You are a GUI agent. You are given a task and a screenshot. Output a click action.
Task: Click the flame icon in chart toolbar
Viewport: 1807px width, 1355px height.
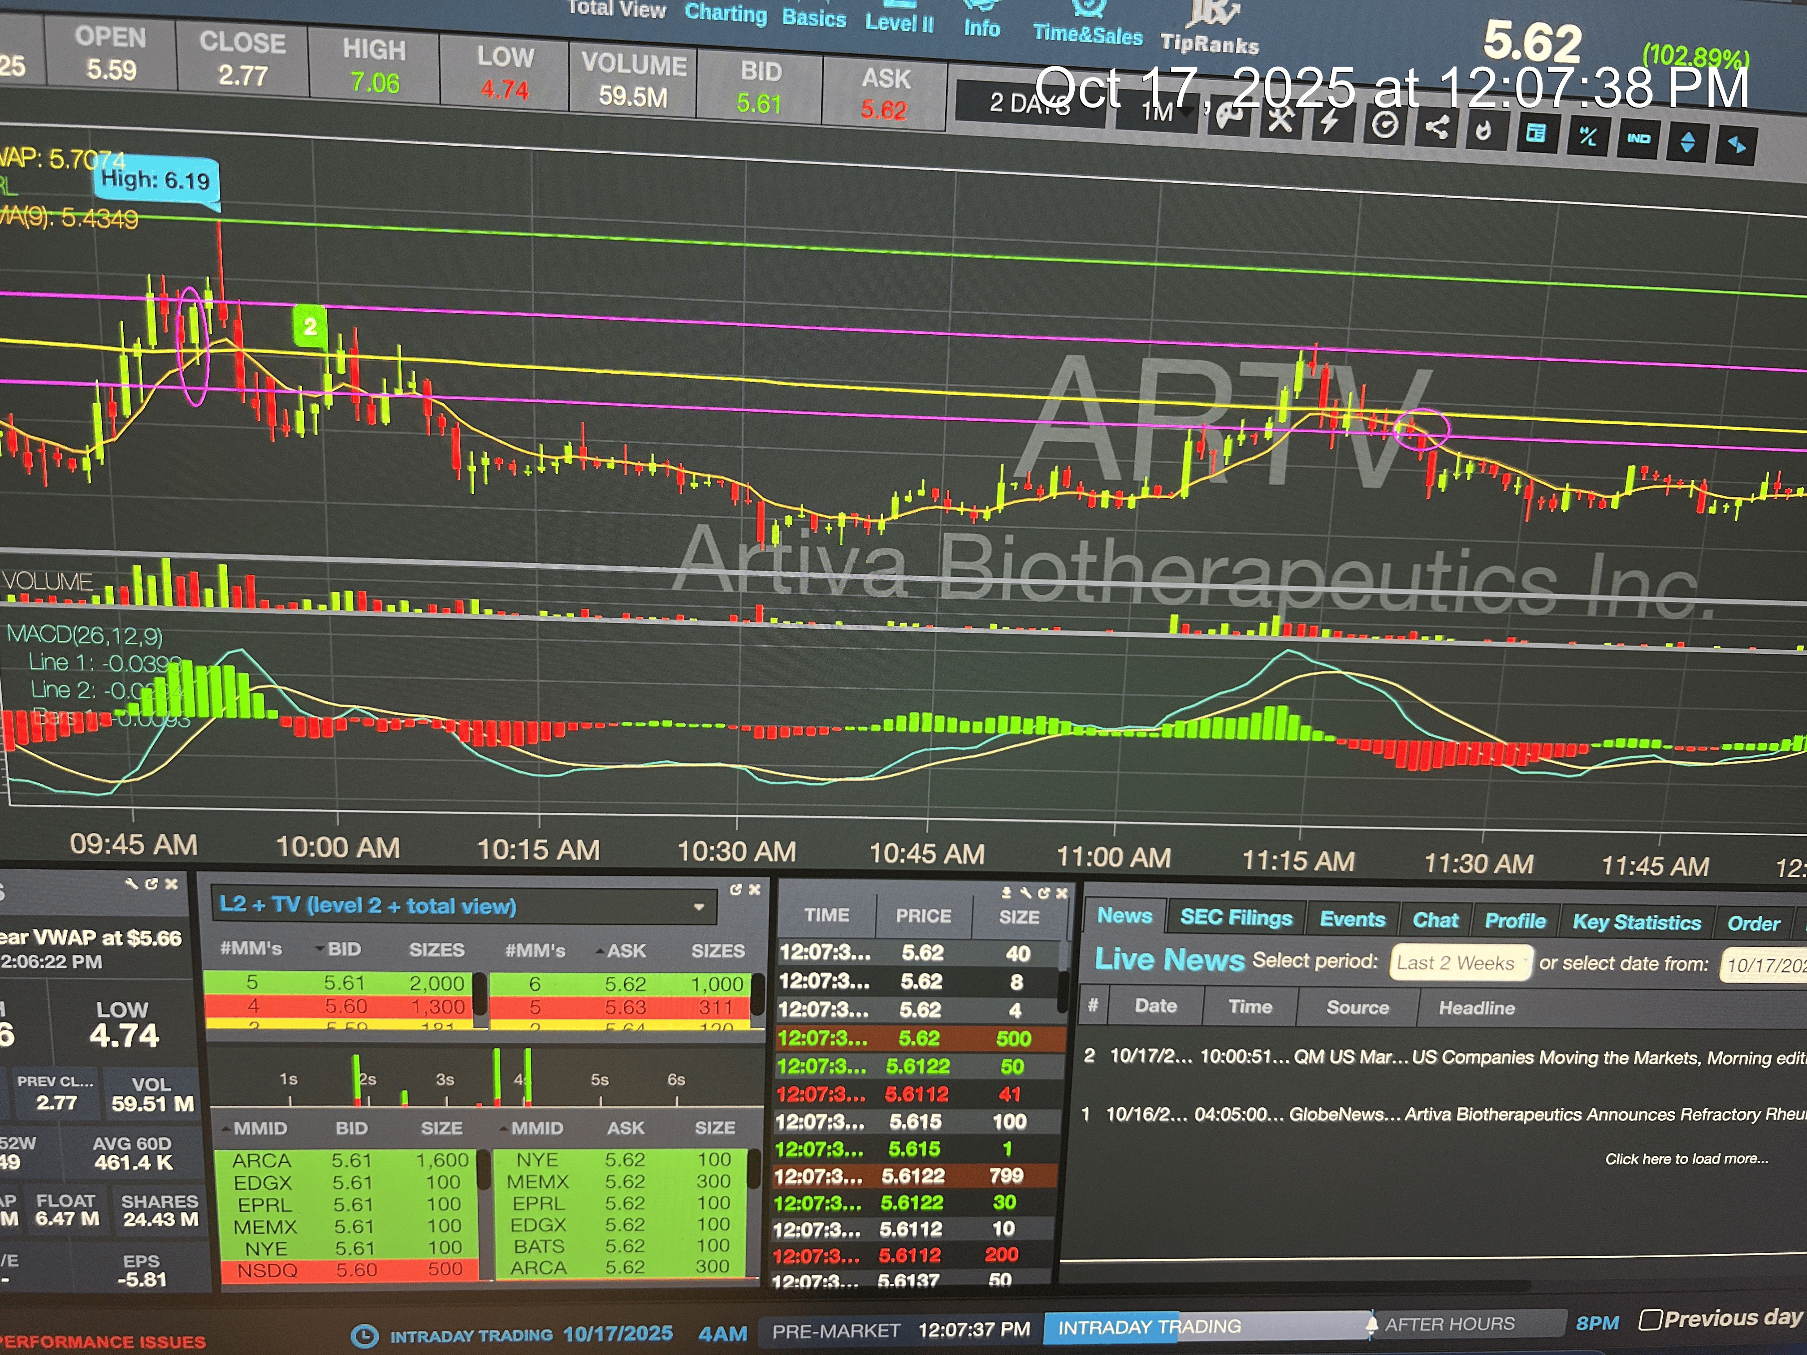click(1484, 130)
